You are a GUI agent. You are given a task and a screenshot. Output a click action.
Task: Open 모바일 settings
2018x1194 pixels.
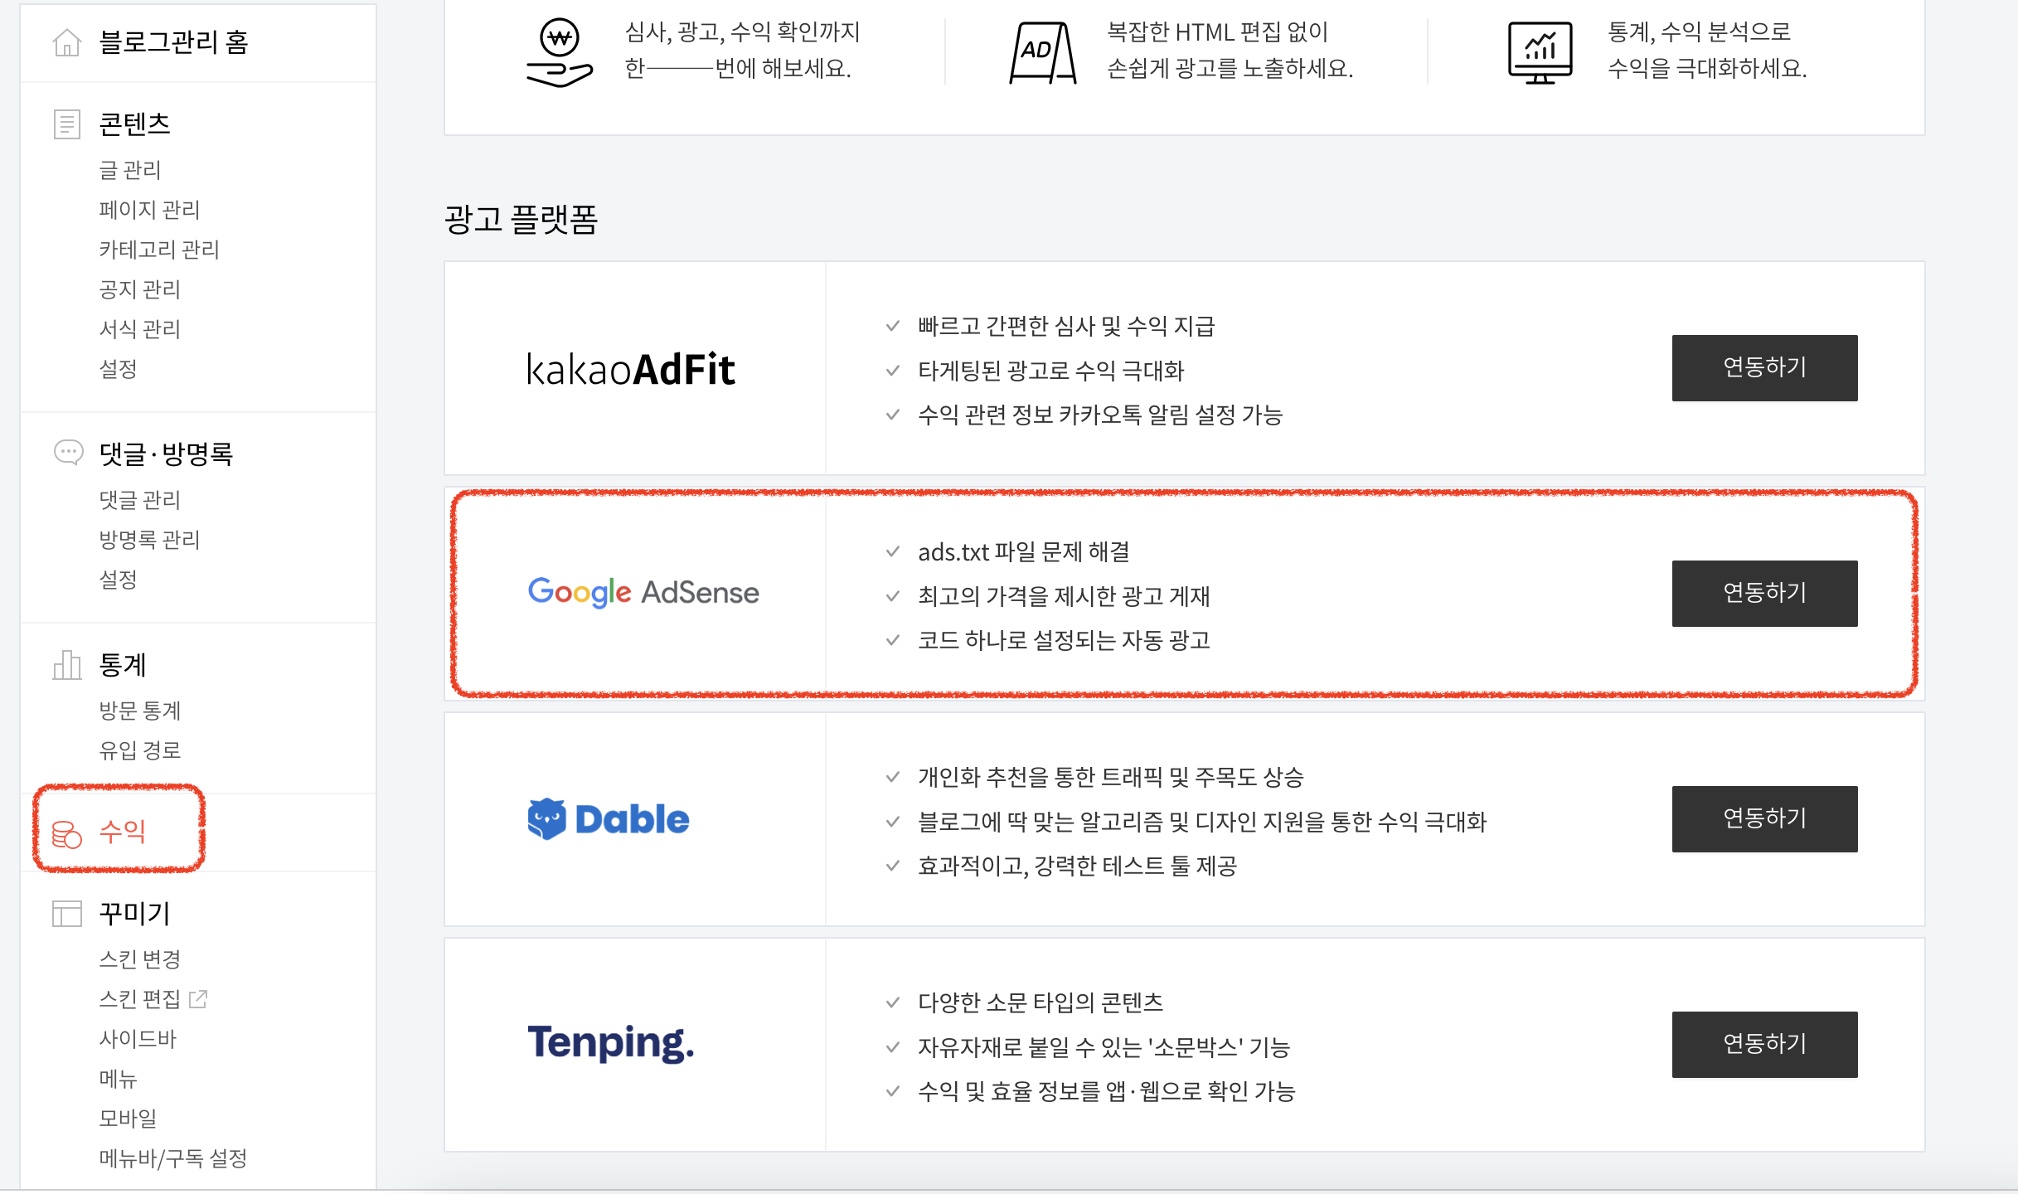pyautogui.click(x=129, y=1119)
